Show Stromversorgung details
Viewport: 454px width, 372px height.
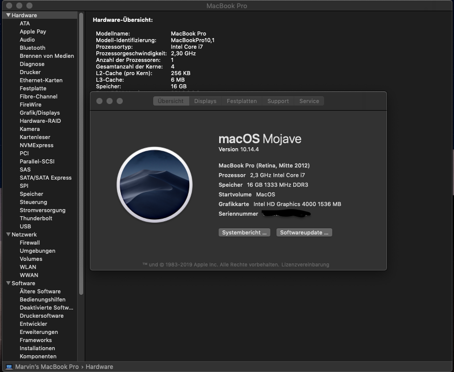click(x=43, y=210)
